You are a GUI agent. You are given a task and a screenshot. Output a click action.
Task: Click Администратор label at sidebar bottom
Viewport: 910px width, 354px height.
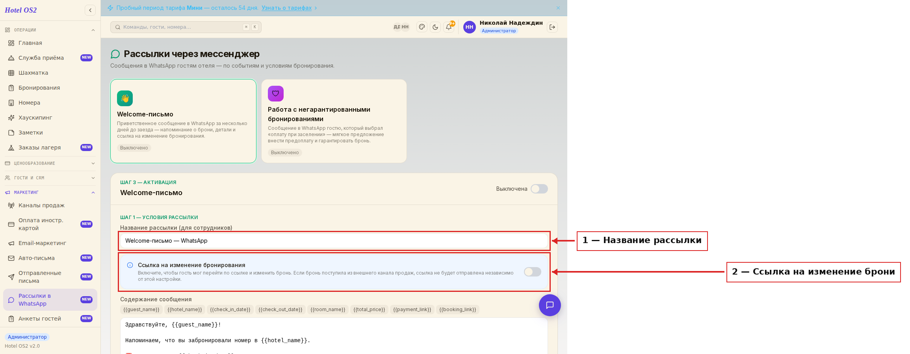[x=27, y=337]
